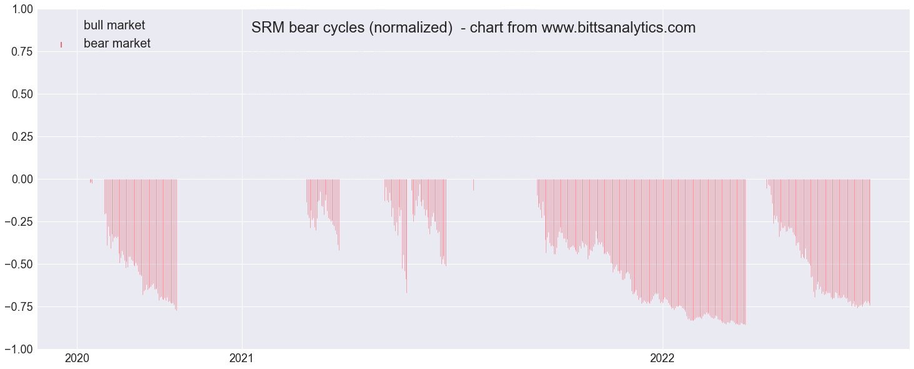
Task: Click the −0.75 y-axis tick label
Action: pyautogui.click(x=18, y=307)
